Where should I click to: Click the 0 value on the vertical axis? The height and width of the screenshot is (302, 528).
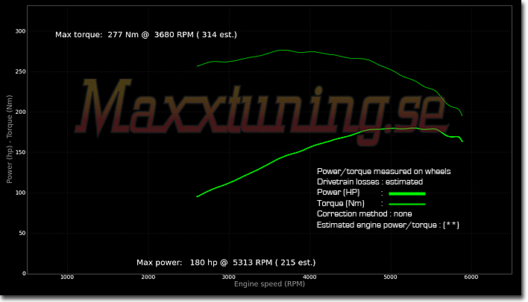(x=24, y=274)
